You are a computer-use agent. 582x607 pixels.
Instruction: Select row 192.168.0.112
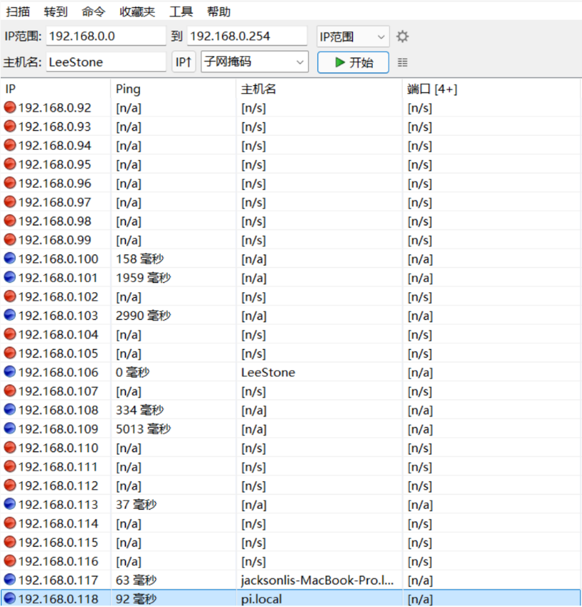click(290, 485)
